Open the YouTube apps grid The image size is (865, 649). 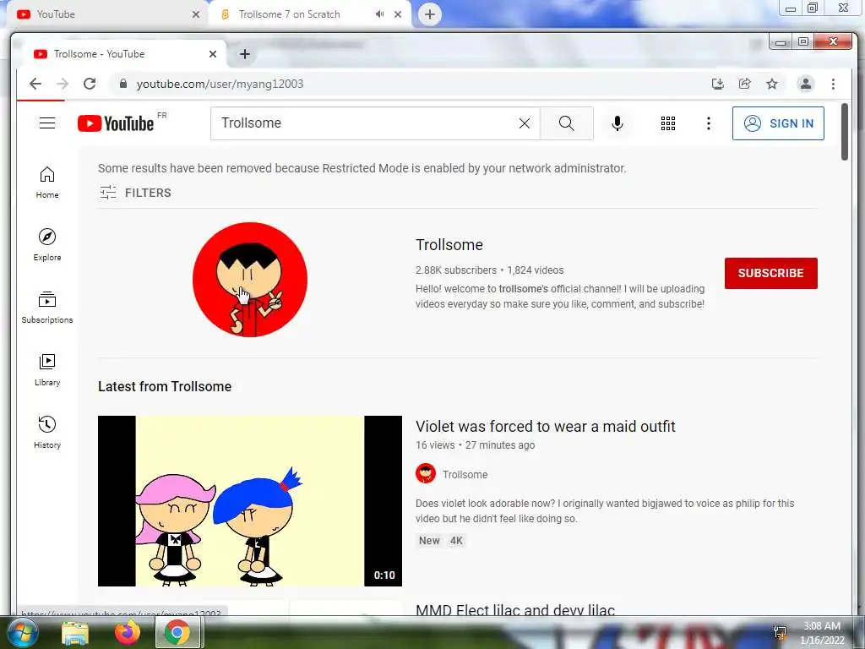click(668, 123)
